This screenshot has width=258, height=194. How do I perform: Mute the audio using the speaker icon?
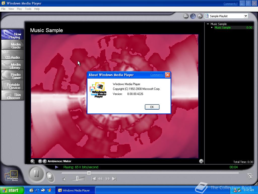click(x=64, y=179)
